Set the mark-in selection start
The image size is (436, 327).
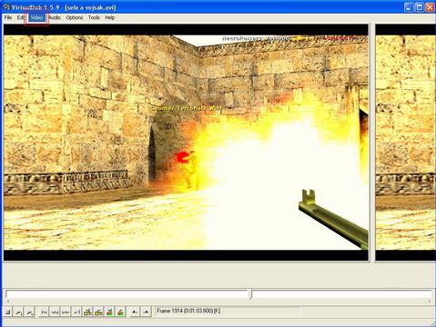(x=135, y=312)
